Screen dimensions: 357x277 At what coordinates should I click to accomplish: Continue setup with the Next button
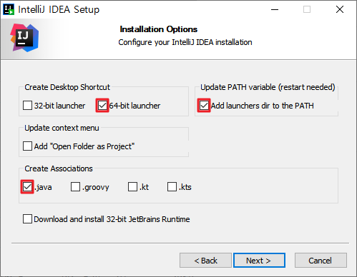(259, 261)
